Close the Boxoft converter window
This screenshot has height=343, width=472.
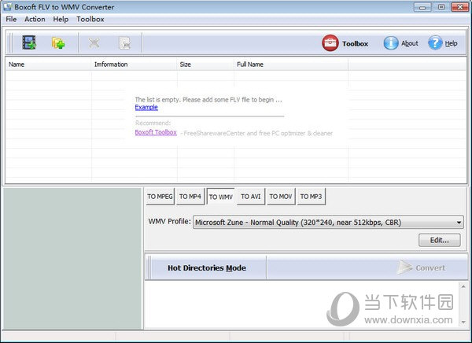tap(460, 7)
